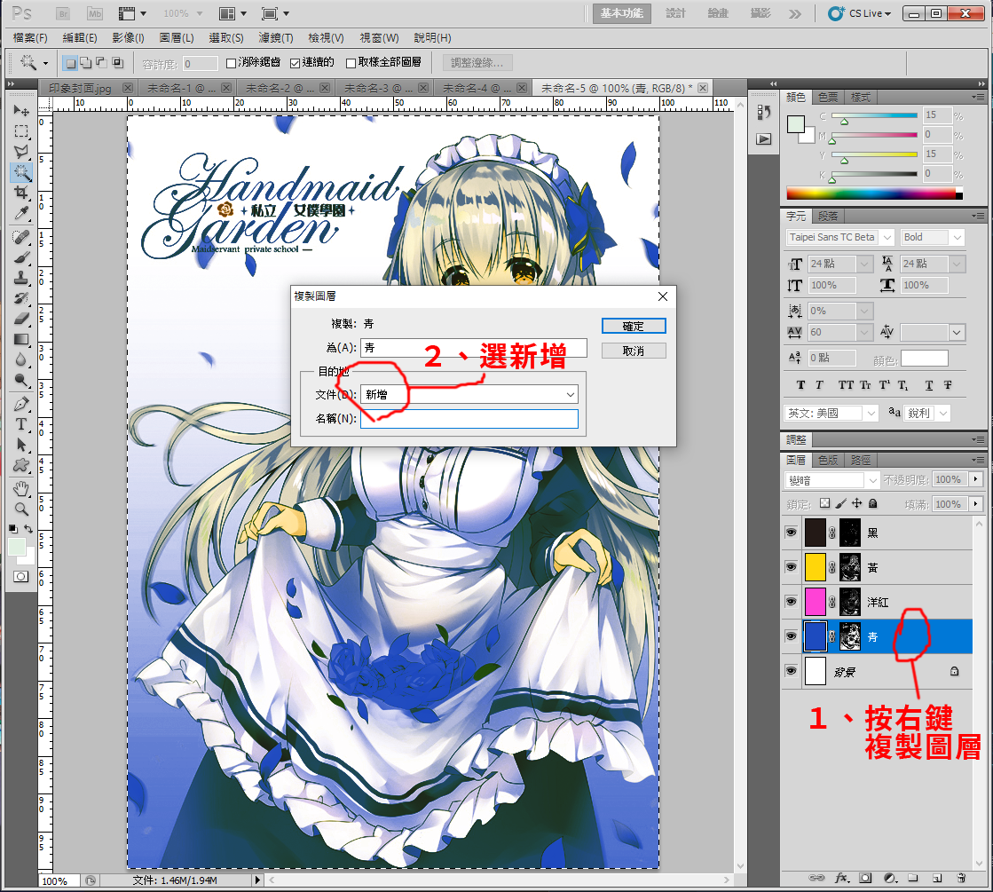Hide the 黃 layer with its eye icon
The width and height of the screenshot is (993, 892).
(x=791, y=567)
